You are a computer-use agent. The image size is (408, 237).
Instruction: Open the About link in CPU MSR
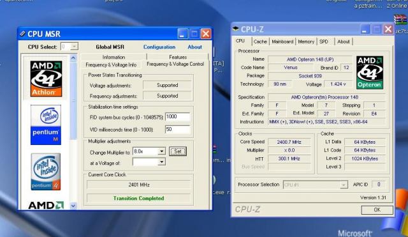(194, 47)
